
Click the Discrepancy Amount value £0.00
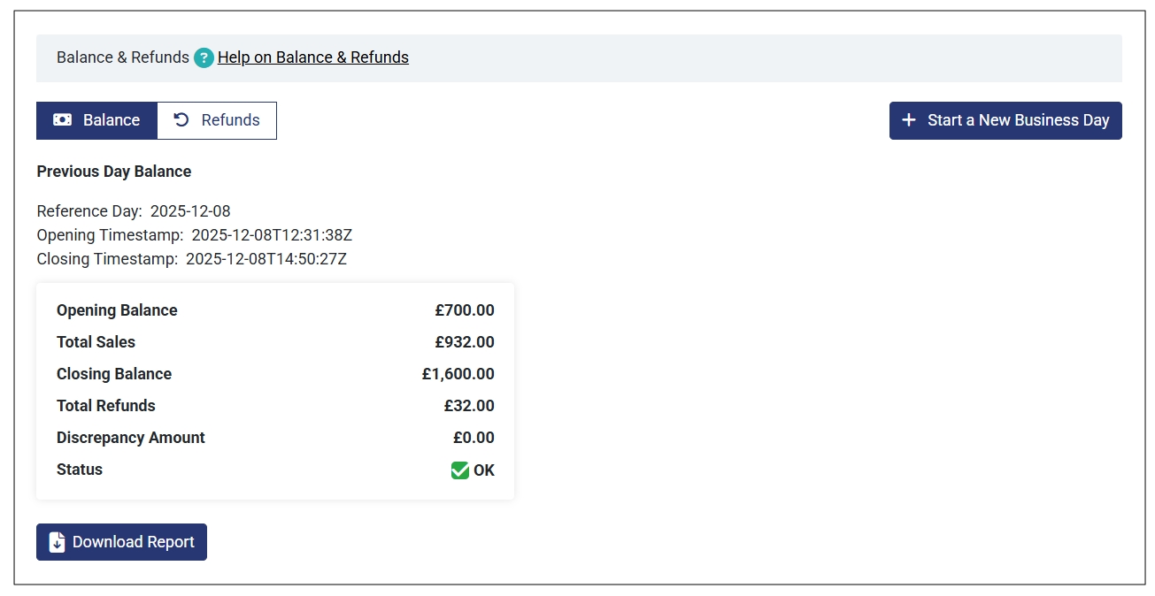coord(474,438)
